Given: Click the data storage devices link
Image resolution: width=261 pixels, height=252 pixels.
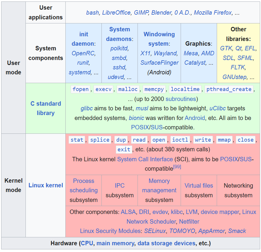Looking at the screenshot, I should tap(166, 243).
